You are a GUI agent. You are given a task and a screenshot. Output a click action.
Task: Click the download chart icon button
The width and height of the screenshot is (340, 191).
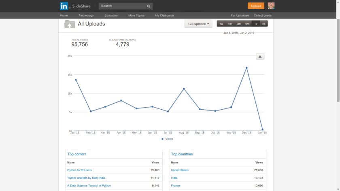(x=260, y=57)
